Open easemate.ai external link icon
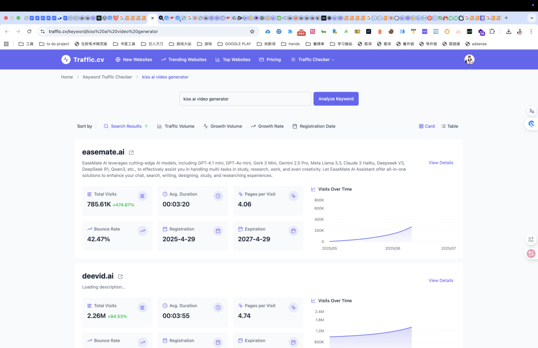 (x=131, y=153)
